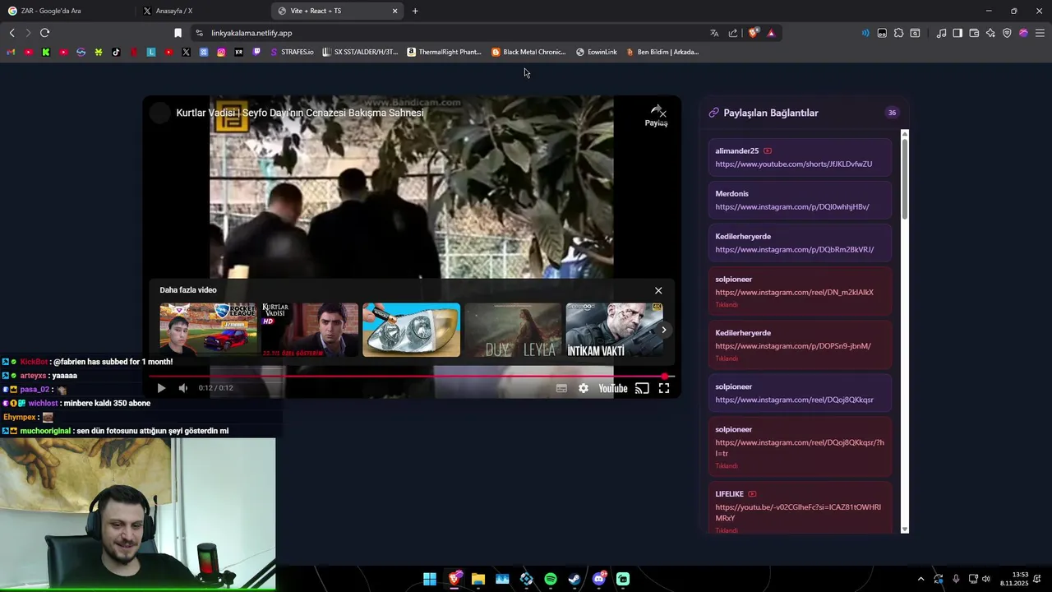Click the link icon beside Paylaşılan Bağlantılar
1052x592 pixels.
pos(713,113)
